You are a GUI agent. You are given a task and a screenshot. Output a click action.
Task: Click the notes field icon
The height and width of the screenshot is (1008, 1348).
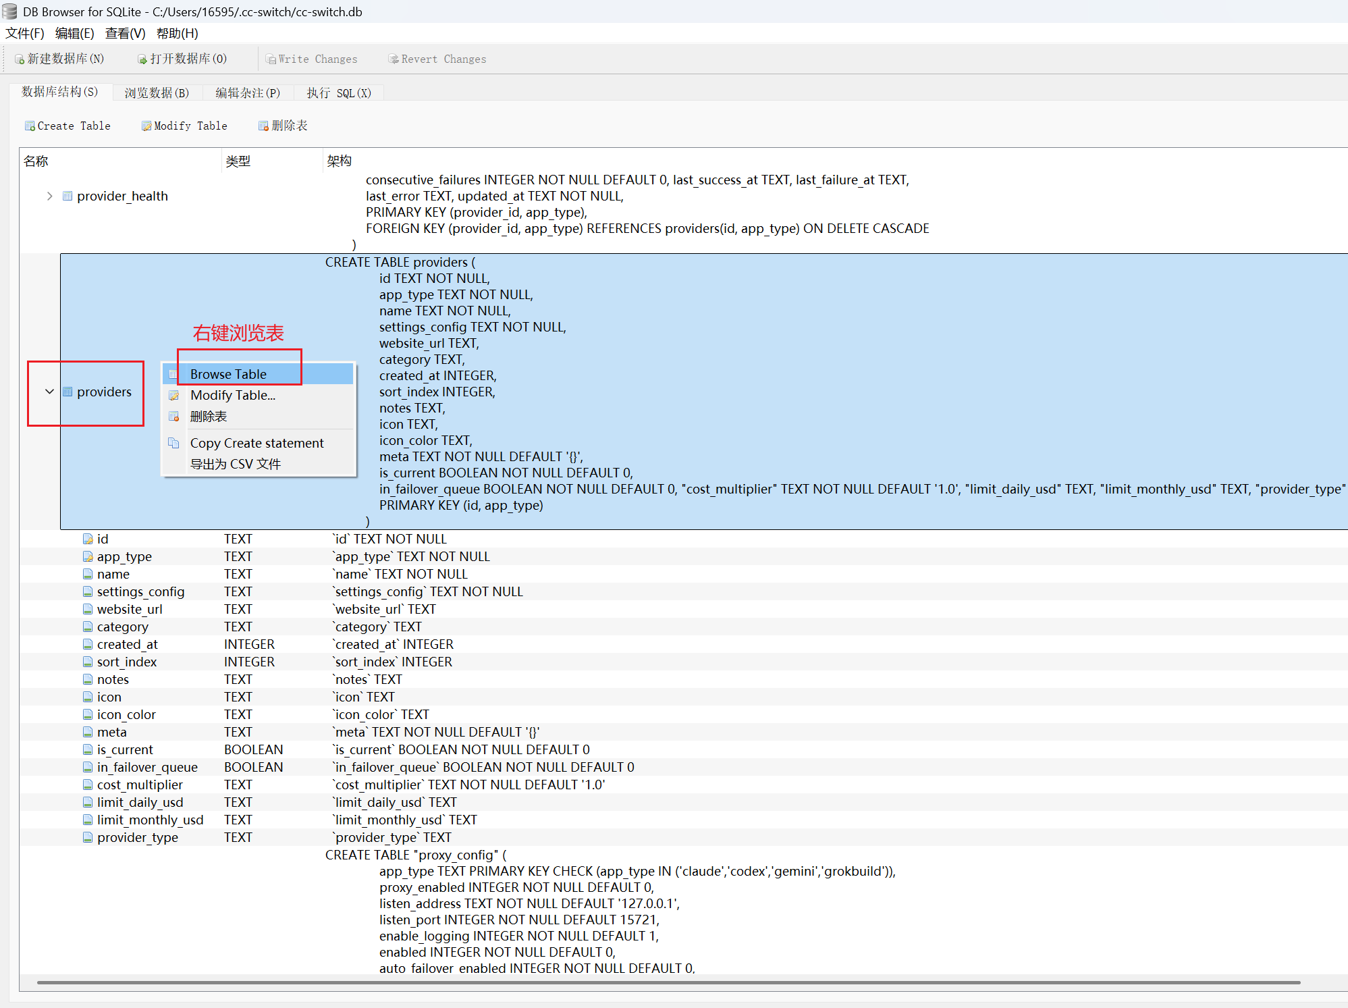click(x=88, y=679)
